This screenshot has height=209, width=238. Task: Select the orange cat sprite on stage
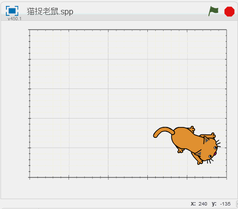coord(187,145)
